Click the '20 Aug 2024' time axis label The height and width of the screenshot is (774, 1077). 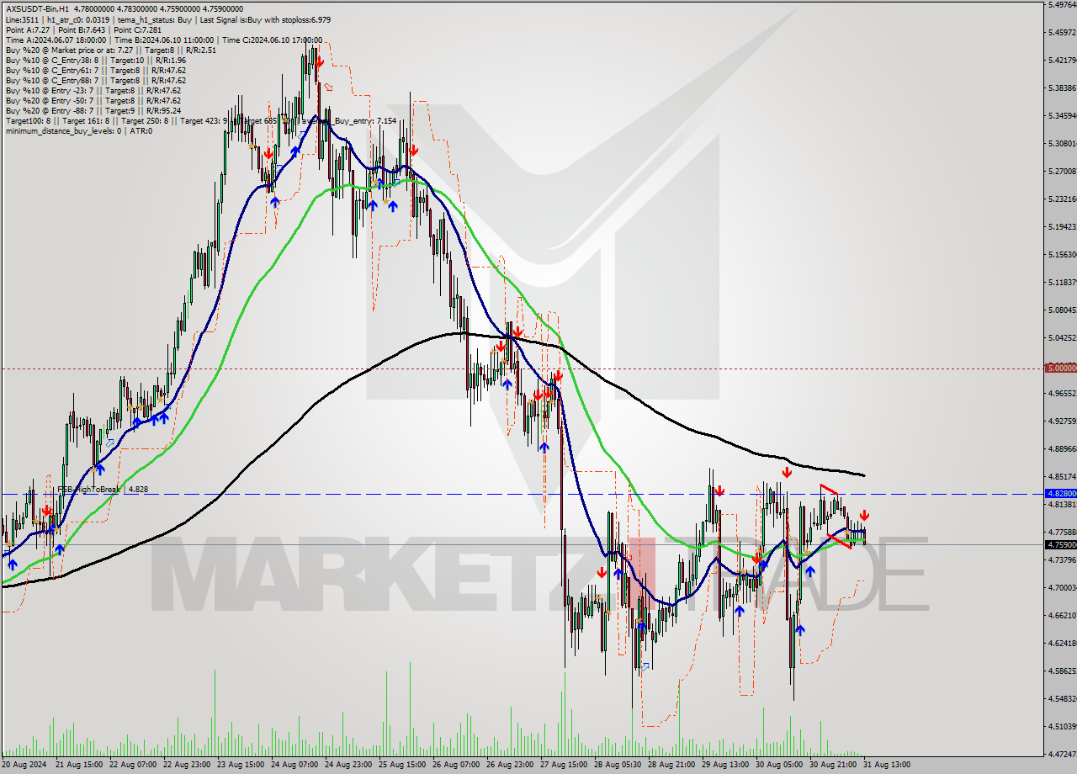pos(24,764)
